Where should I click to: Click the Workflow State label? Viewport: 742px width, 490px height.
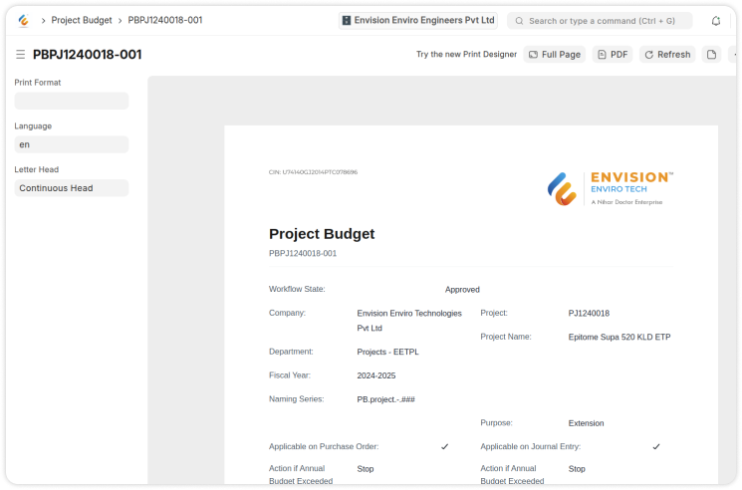297,289
